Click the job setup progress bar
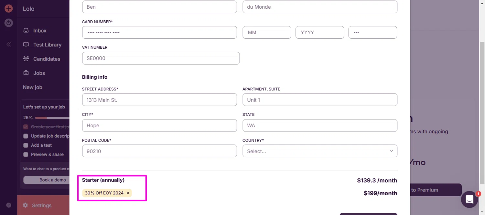485x215 pixels. point(52,118)
